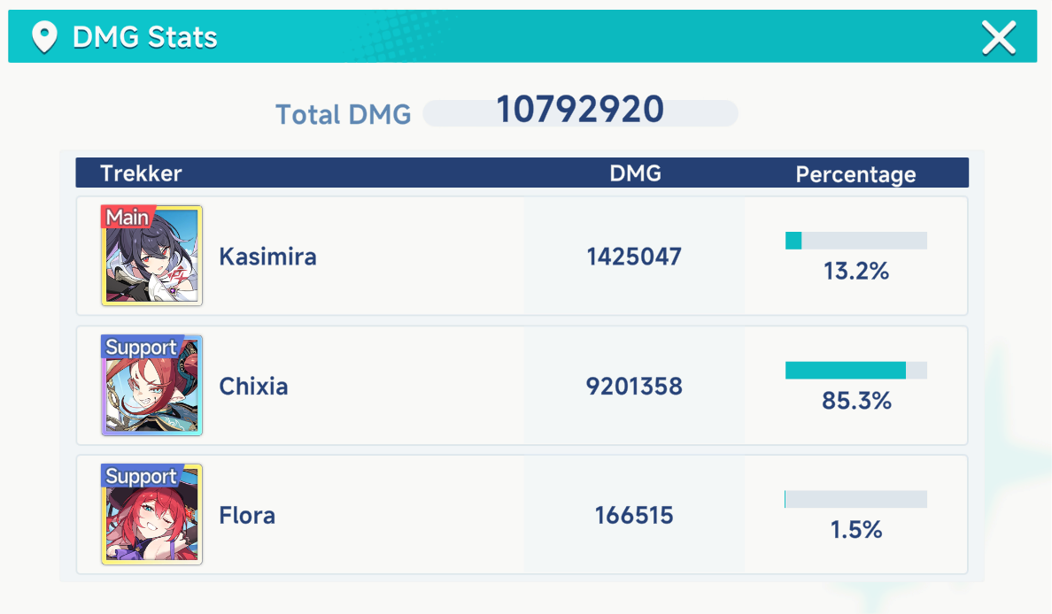Click the DMG Stats title text
The height and width of the screenshot is (614, 1052).
coord(144,37)
